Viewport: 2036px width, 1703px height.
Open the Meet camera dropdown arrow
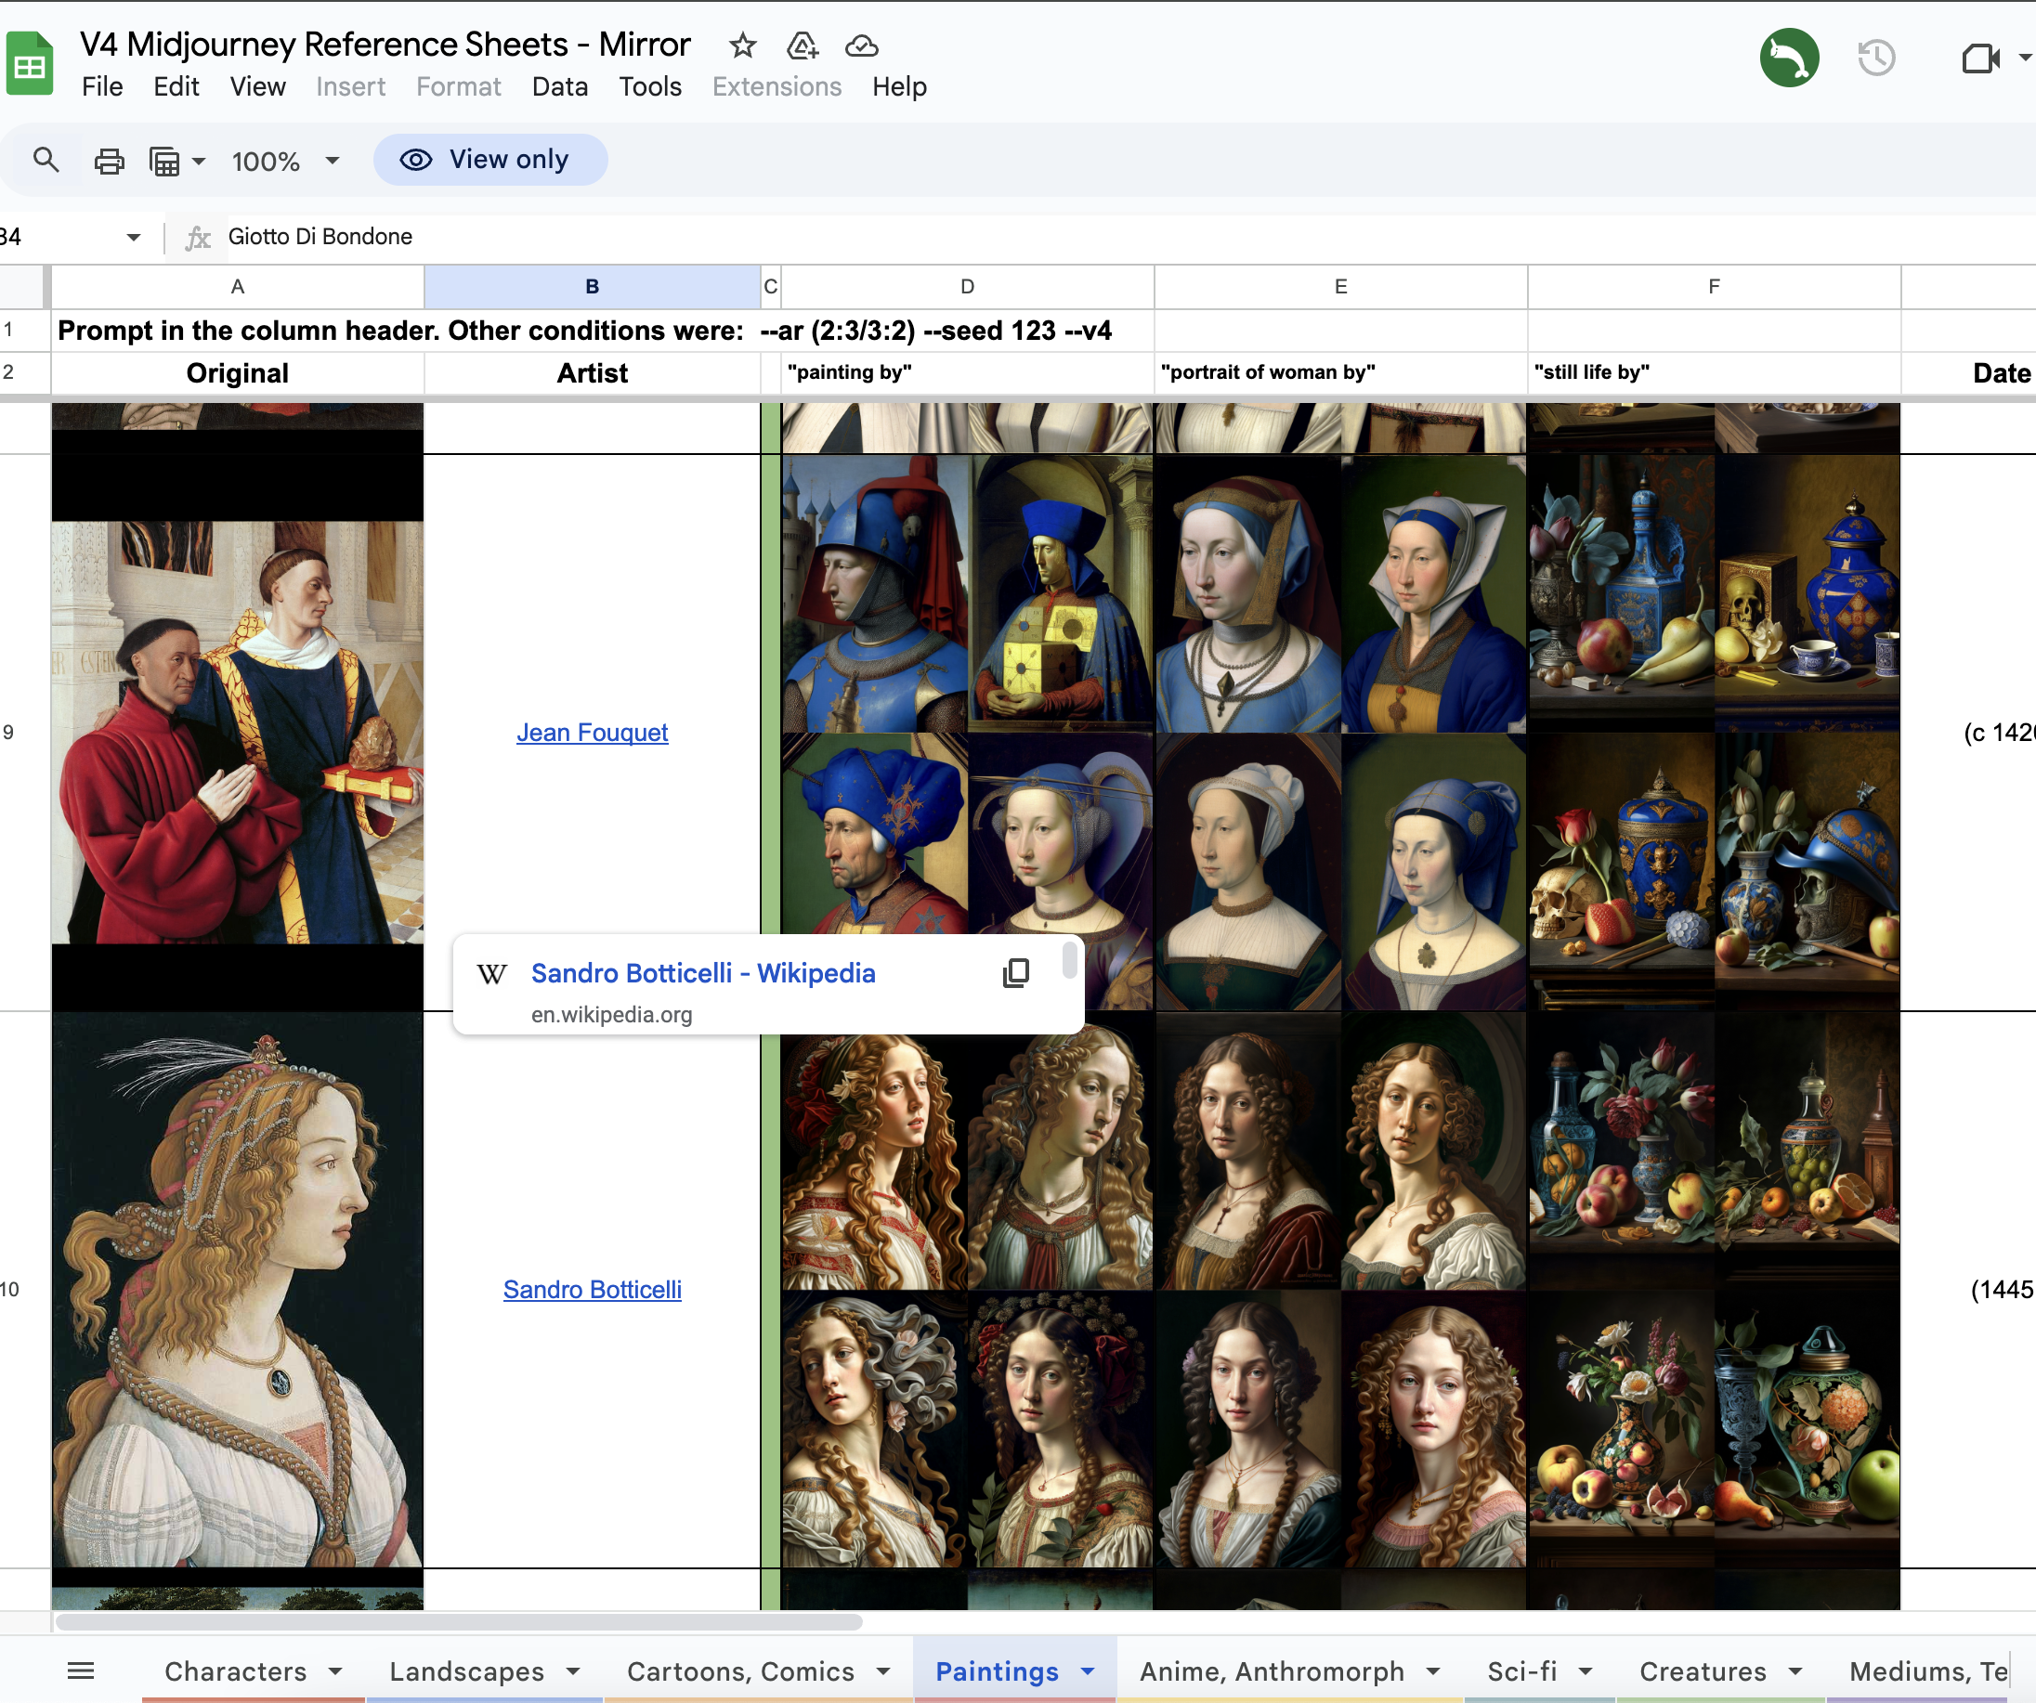tap(2026, 58)
